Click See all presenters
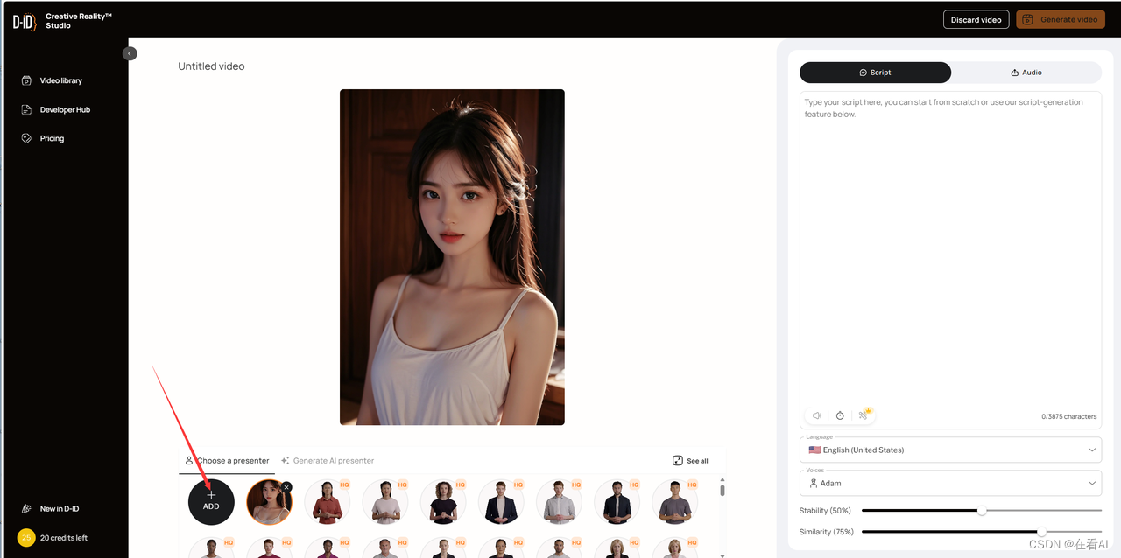The width and height of the screenshot is (1121, 558). coord(690,461)
